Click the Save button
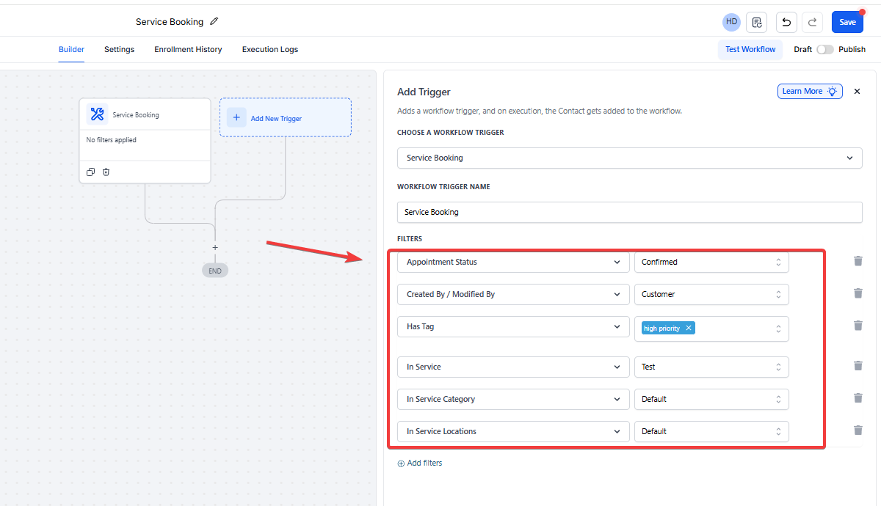 tap(847, 22)
